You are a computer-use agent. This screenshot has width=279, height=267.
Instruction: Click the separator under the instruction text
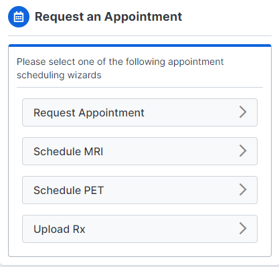point(140,88)
